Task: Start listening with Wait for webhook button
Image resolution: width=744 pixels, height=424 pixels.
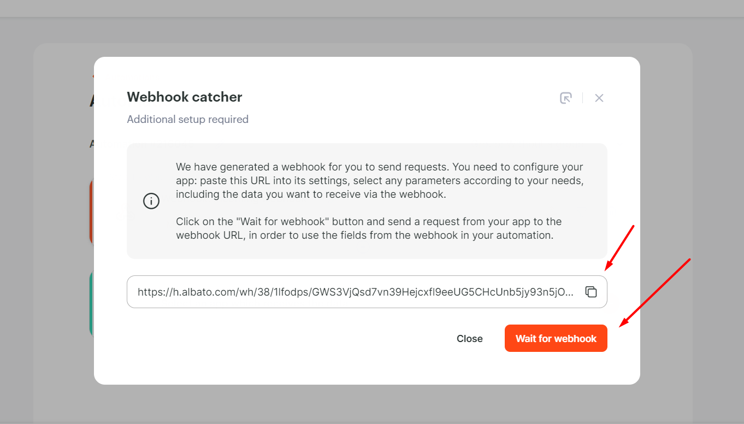Action: click(556, 338)
